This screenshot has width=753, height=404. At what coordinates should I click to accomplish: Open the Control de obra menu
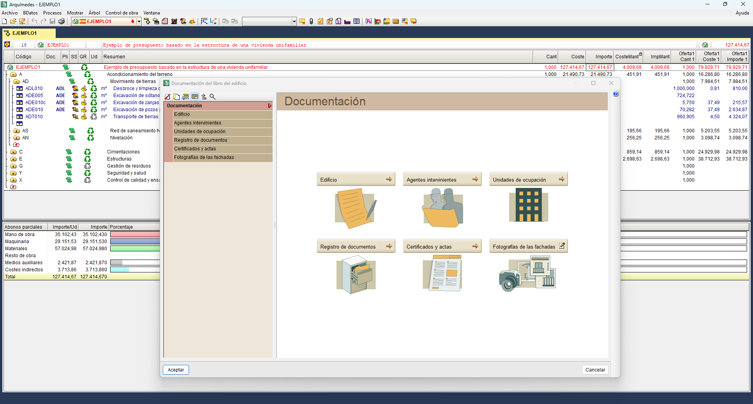point(122,13)
